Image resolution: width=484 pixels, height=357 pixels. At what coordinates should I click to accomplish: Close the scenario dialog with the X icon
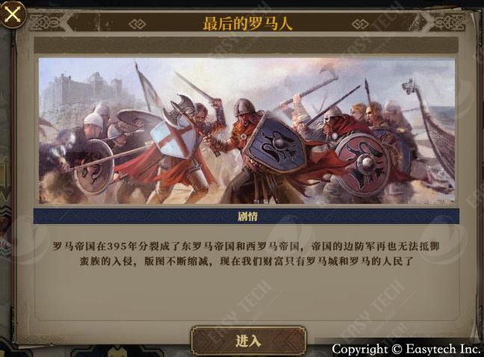(x=13, y=14)
